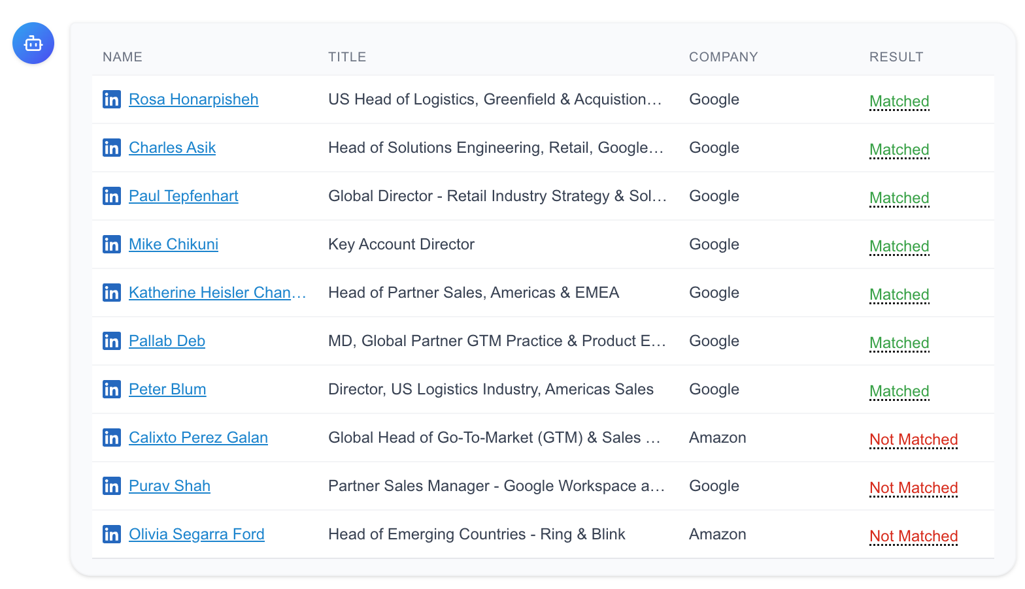Click Google company cell in Rosa Honarpisheh row
Image resolution: width=1025 pixels, height=589 pixels.
714,99
